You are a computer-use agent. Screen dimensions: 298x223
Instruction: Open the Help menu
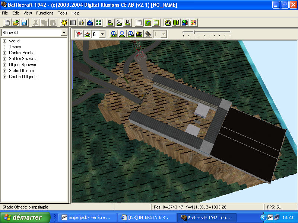coord(76,13)
